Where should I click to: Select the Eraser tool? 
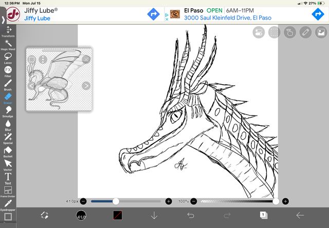click(8, 99)
